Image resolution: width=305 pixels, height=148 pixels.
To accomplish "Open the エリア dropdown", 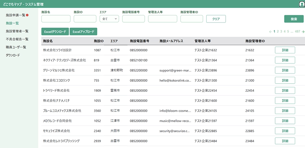I will point(109,19).
